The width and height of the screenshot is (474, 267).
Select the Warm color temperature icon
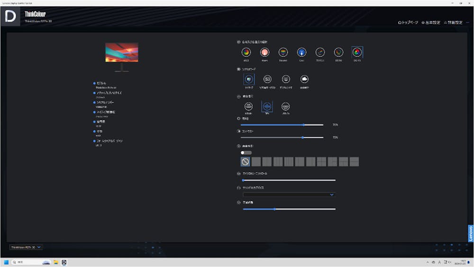(x=264, y=52)
